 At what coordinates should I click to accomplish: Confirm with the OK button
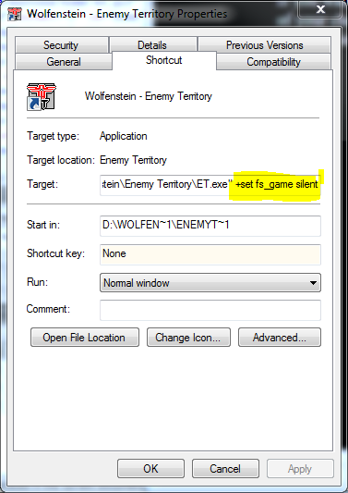point(151,468)
